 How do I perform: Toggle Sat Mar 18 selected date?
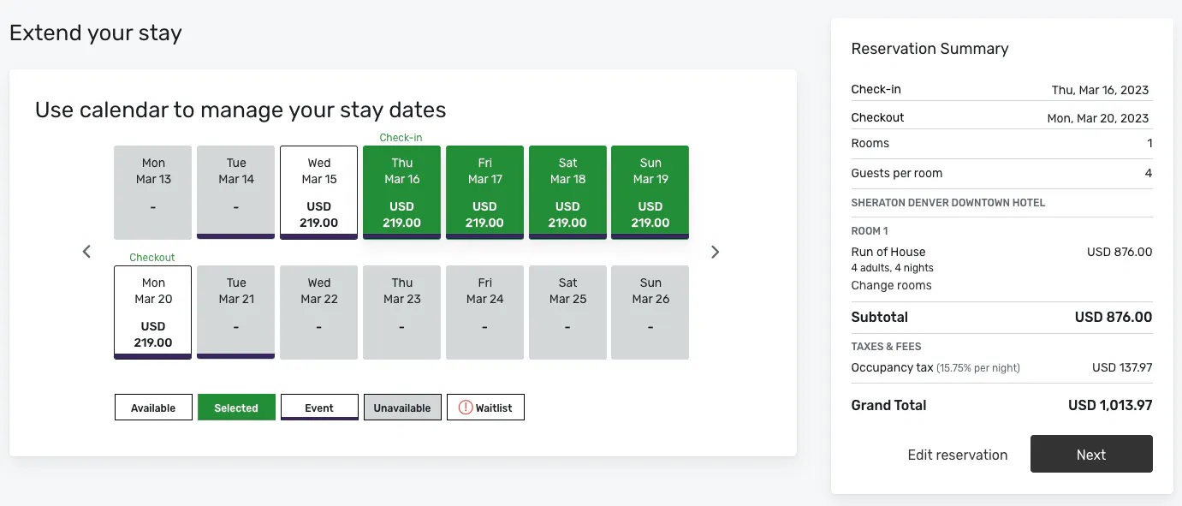tap(568, 193)
